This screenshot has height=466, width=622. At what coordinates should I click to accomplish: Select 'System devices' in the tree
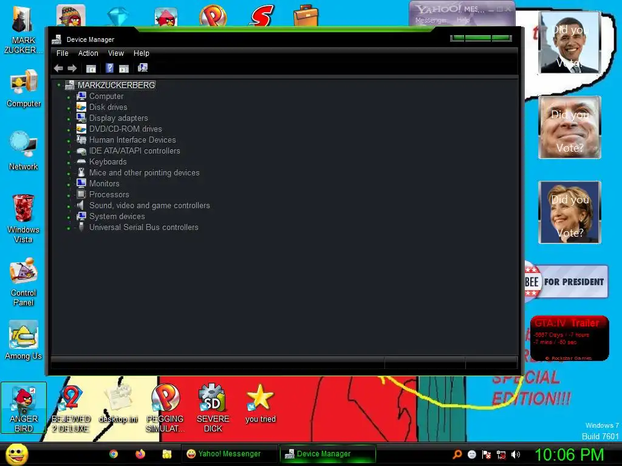pos(117,217)
